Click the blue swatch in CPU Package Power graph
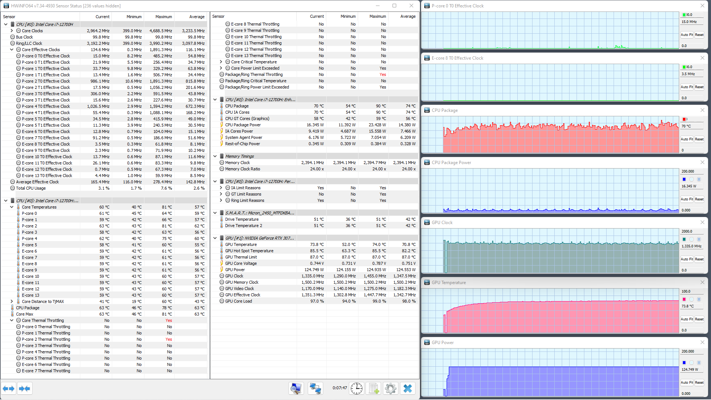This screenshot has width=711, height=400. [684, 179]
